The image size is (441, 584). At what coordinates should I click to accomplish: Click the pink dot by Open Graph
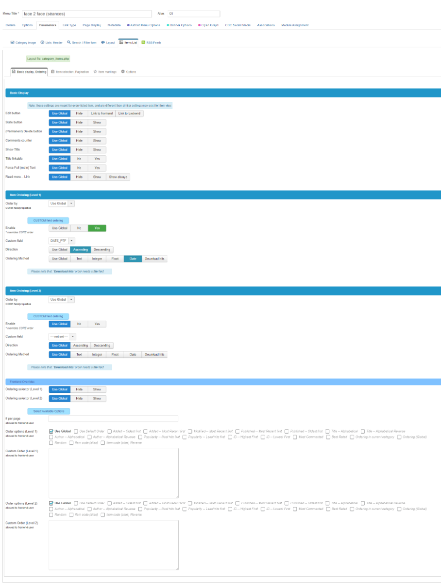point(200,25)
